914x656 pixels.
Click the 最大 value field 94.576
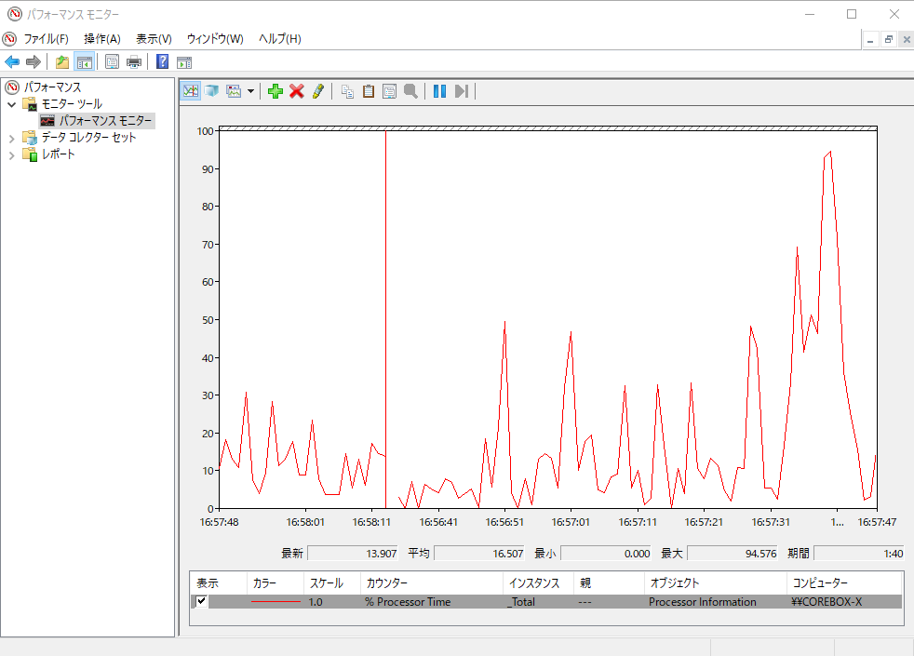click(733, 553)
